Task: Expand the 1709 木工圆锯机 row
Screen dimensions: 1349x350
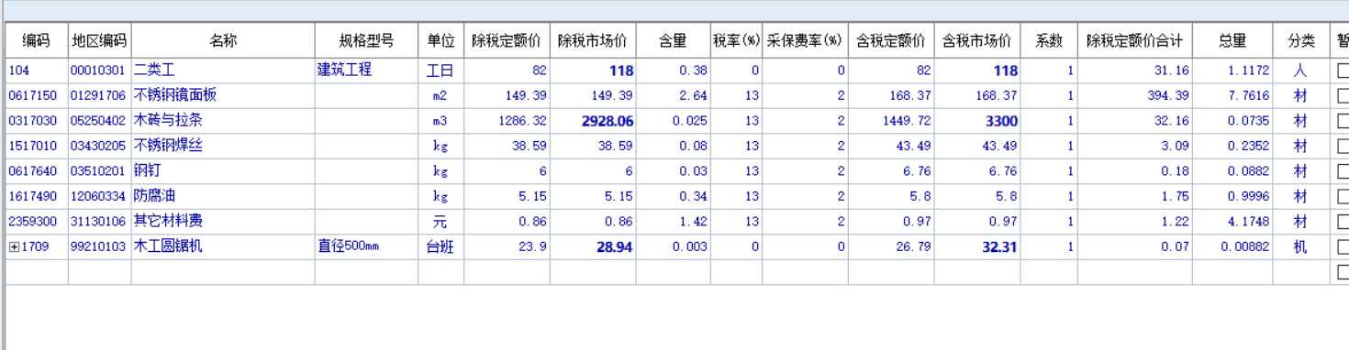Action: tap(14, 247)
